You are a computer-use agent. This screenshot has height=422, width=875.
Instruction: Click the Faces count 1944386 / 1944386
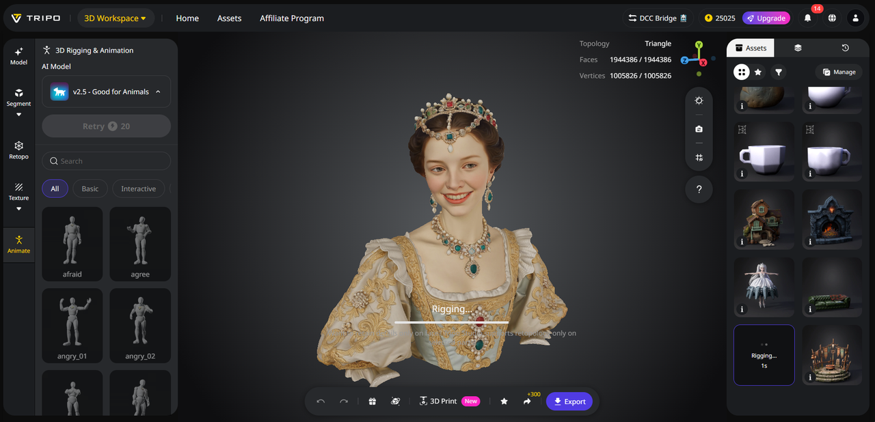[x=641, y=59]
